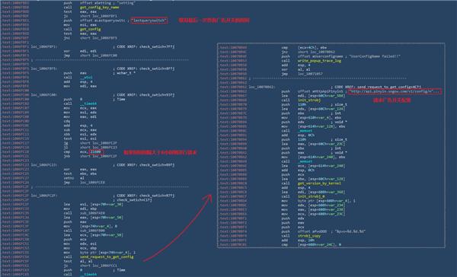This screenshot has height=277, width=457.
Task: Click the get_config_key_name function call
Action: click(x=99, y=8)
